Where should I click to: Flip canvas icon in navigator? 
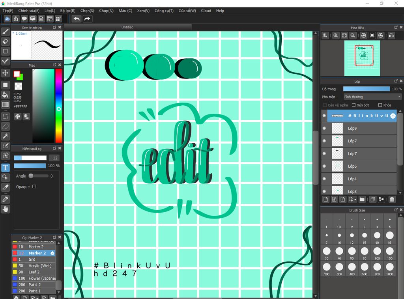pos(391,36)
